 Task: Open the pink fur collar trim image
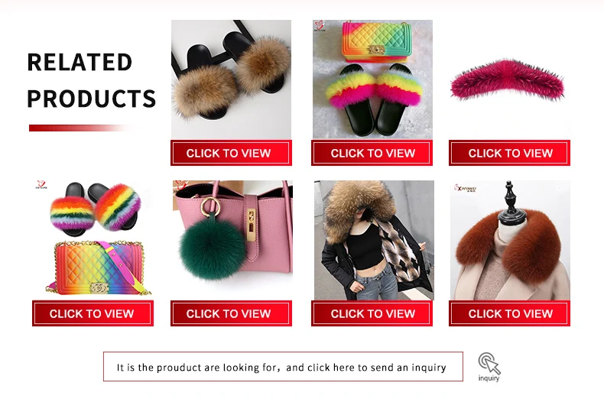(x=509, y=79)
